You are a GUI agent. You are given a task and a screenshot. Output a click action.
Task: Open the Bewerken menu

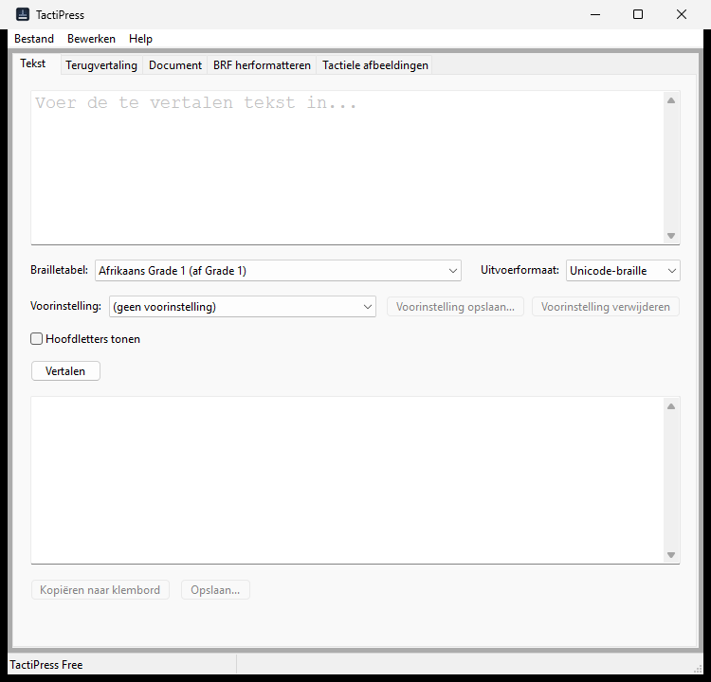[x=91, y=39]
